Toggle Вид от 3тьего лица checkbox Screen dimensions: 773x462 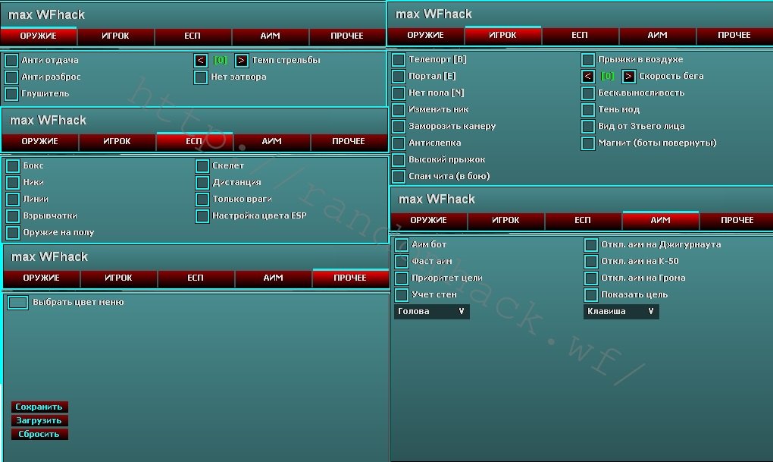pyautogui.click(x=587, y=127)
